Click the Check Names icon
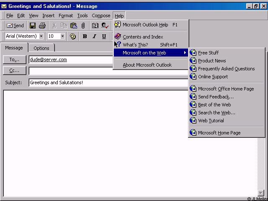The height and width of the screenshot is (201, 268). point(105,26)
